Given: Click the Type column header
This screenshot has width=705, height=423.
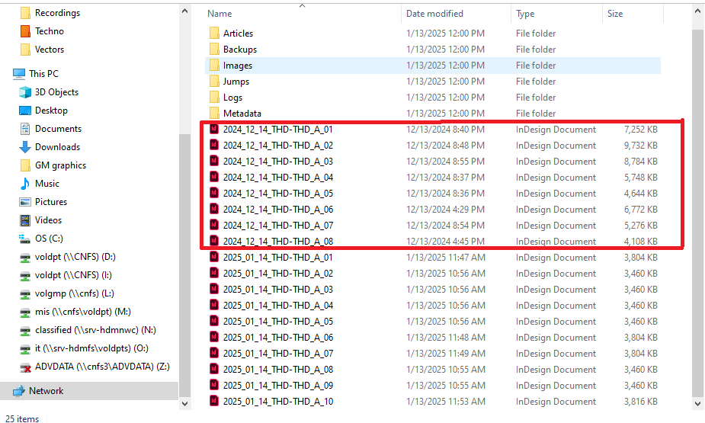Looking at the screenshot, I should (525, 14).
